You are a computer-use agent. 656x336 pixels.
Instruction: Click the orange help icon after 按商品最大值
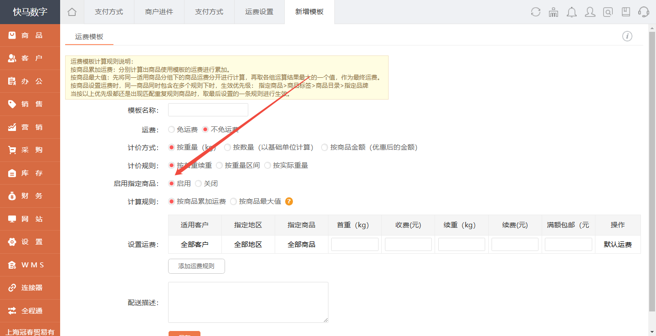point(289,201)
